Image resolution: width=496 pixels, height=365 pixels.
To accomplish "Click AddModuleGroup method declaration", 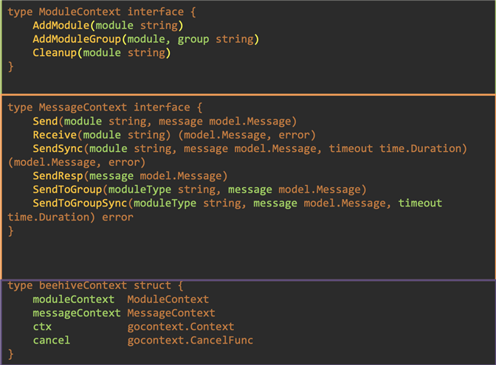I will coord(146,39).
